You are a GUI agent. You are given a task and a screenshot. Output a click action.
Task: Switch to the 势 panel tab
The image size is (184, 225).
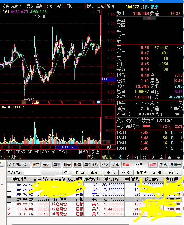pyautogui.click(x=145, y=157)
